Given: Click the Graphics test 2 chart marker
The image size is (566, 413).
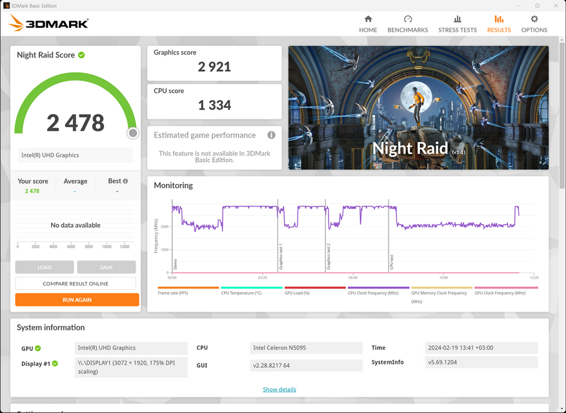Looking at the screenshot, I should 328,257.
